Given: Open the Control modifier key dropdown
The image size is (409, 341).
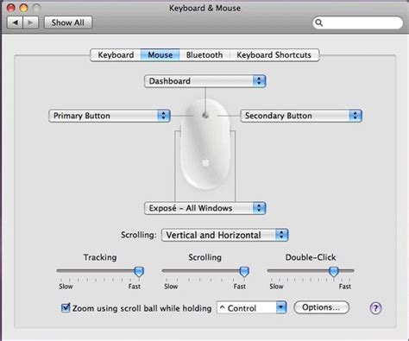Looking at the screenshot, I should tap(252, 308).
